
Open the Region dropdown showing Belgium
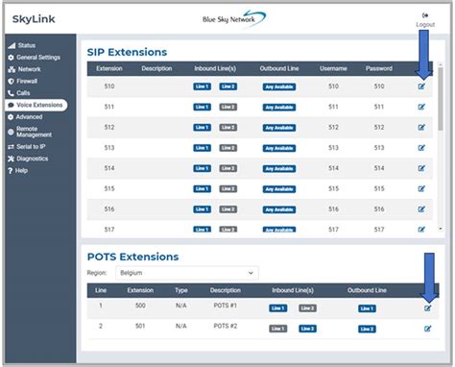click(x=187, y=273)
